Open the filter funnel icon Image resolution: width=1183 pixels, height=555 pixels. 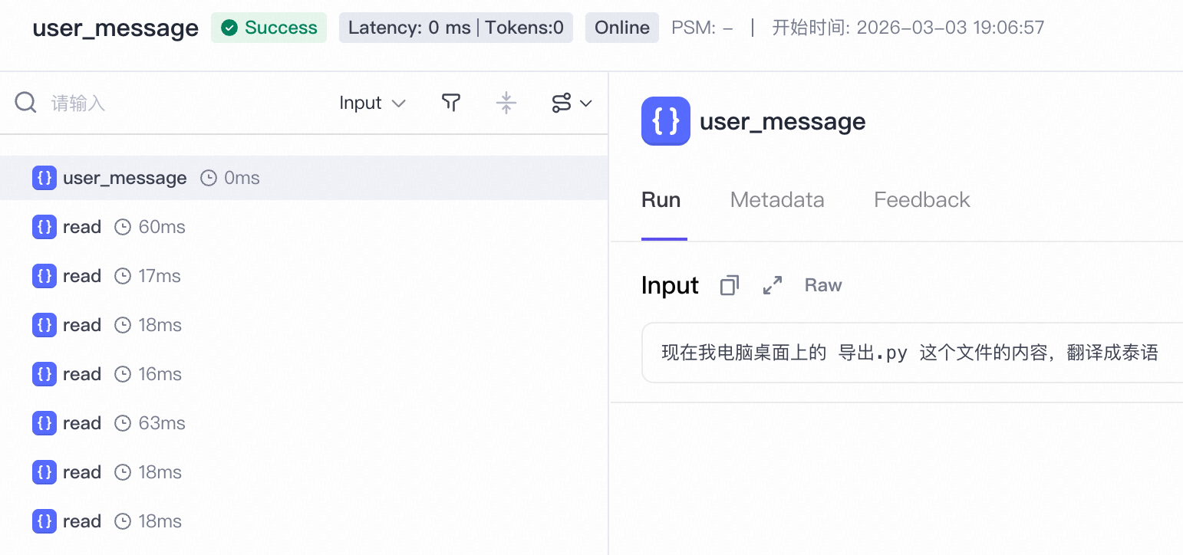click(451, 103)
